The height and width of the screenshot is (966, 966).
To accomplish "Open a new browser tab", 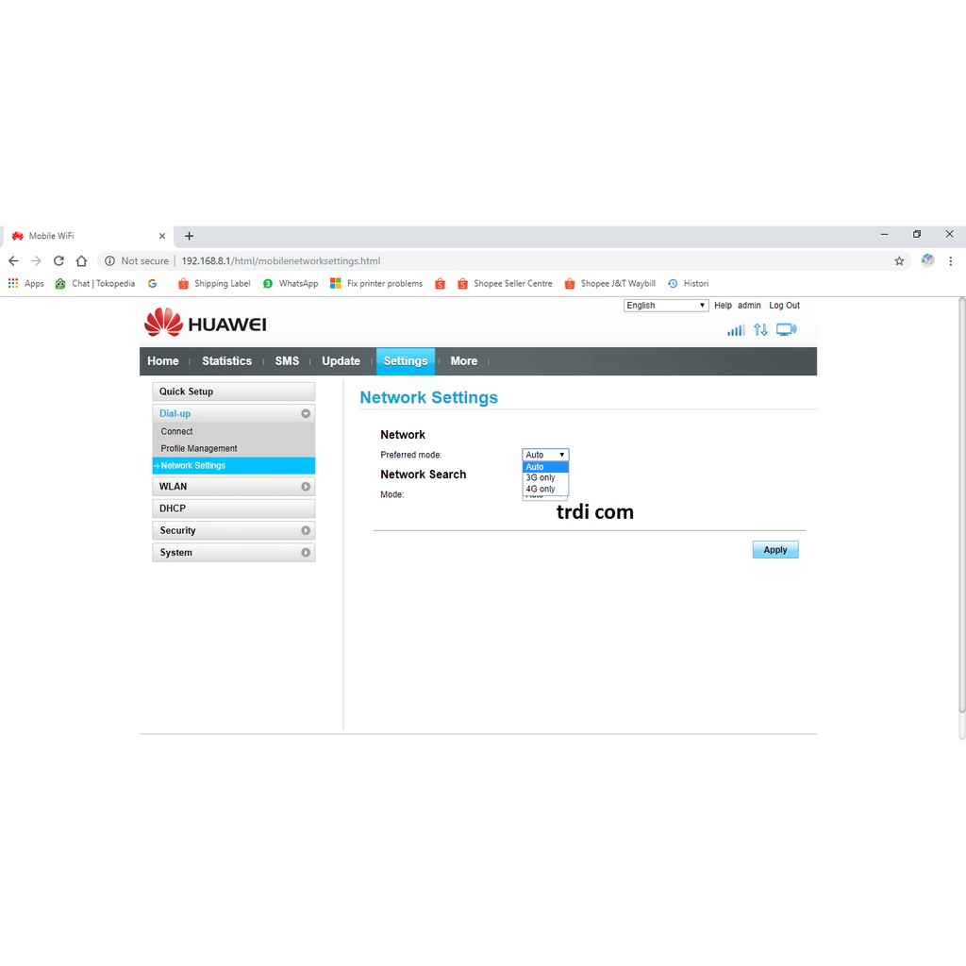I will (189, 236).
